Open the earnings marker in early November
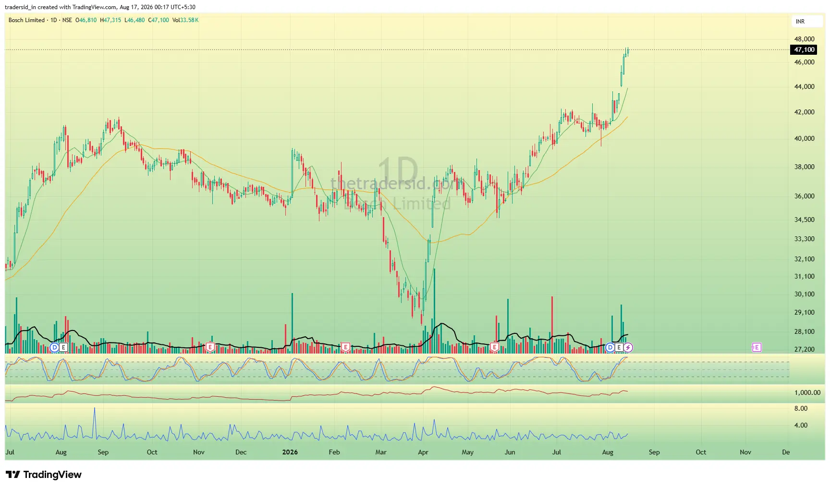Image resolution: width=830 pixels, height=489 pixels. point(210,347)
